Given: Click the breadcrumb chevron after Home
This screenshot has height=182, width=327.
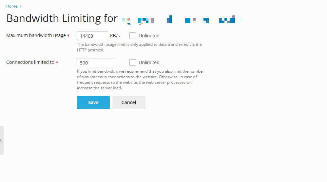Looking at the screenshot, I should (21, 6).
